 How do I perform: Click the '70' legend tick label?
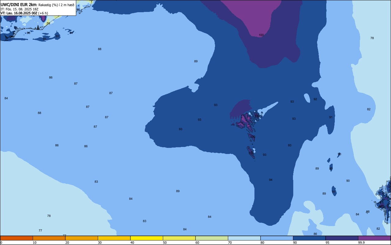[230, 243]
